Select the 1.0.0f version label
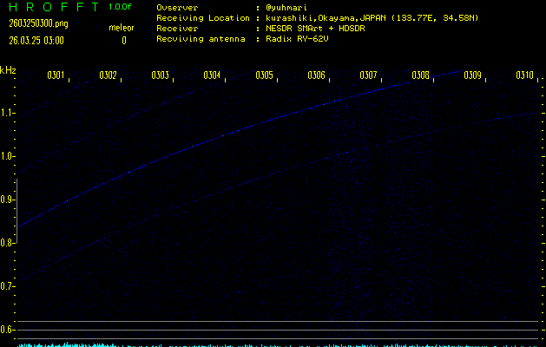This screenshot has width=546, height=347. point(121,7)
